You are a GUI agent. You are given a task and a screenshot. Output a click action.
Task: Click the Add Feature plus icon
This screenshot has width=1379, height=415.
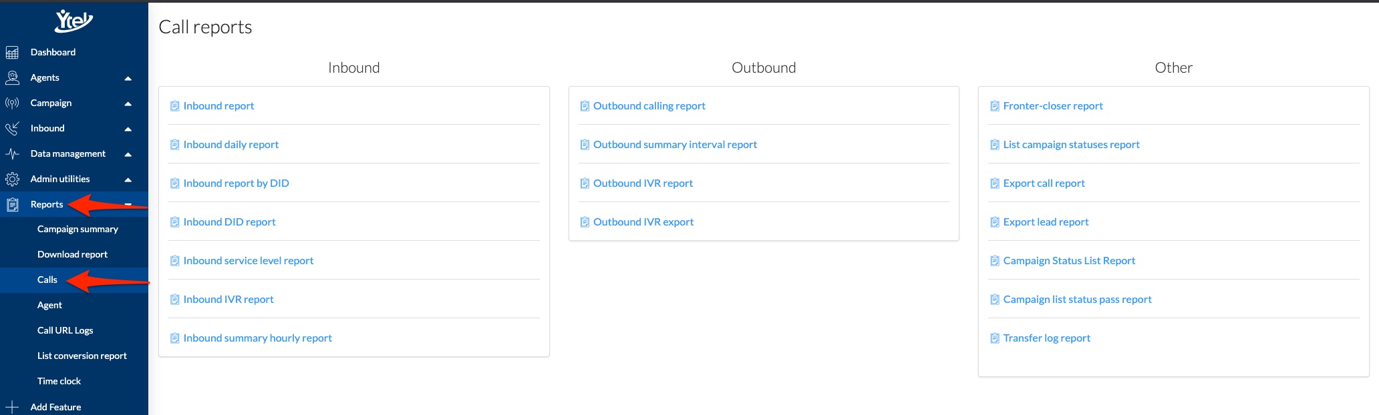tap(12, 407)
